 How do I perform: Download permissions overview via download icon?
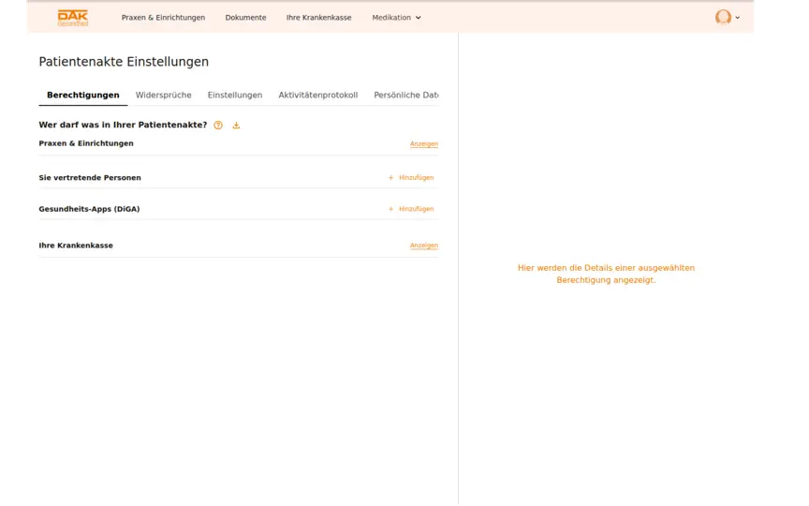(x=236, y=125)
